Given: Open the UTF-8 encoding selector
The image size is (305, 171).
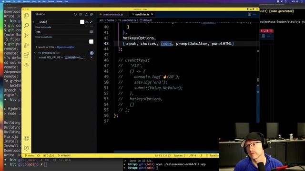Looking at the screenshot, I should 193,155.
